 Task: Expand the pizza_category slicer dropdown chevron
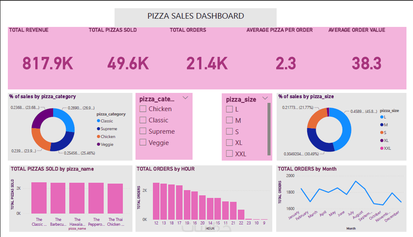click(x=185, y=98)
